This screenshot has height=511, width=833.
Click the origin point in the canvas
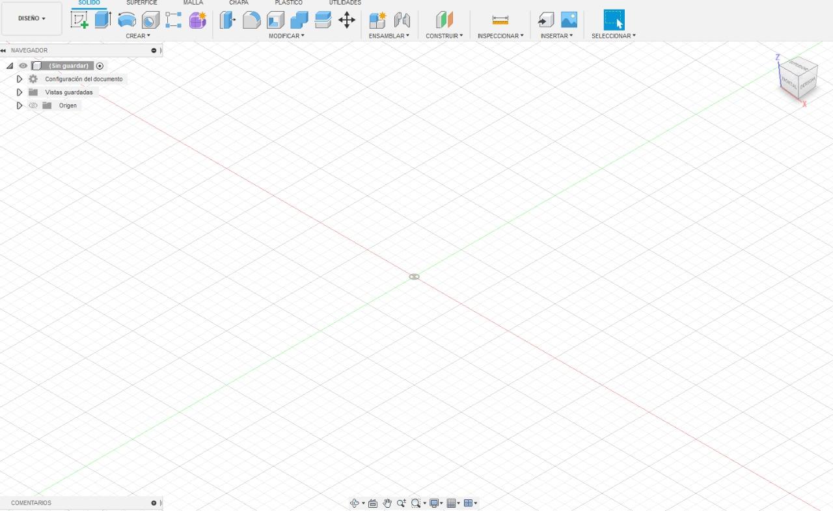coord(414,277)
